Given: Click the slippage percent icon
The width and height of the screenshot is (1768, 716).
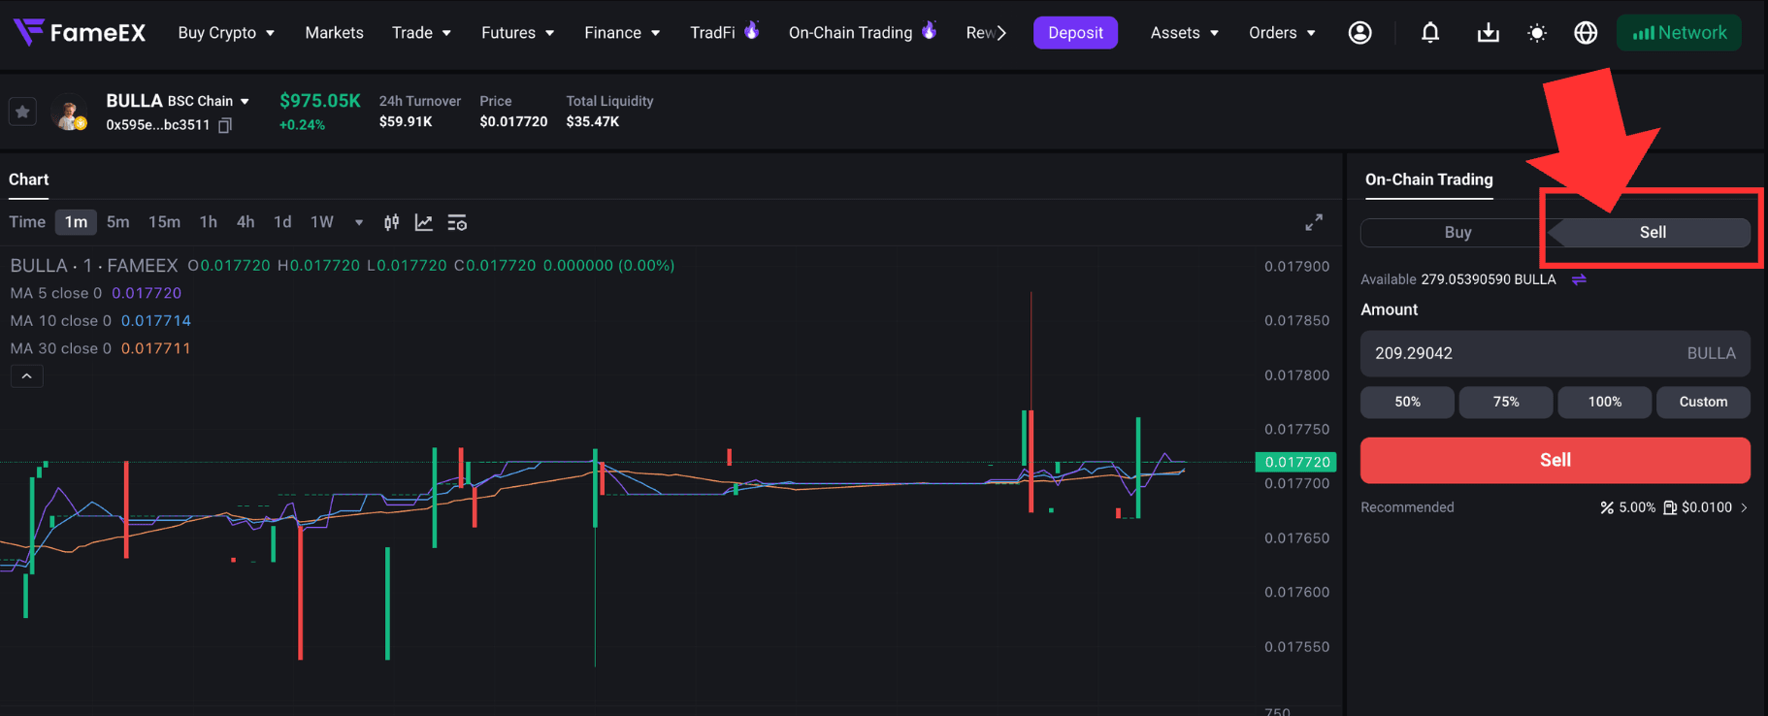Looking at the screenshot, I should 1607,507.
